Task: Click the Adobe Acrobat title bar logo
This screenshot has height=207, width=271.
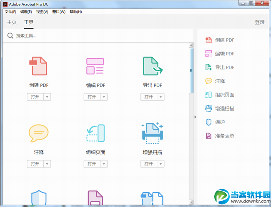Action: pyautogui.click(x=5, y=4)
